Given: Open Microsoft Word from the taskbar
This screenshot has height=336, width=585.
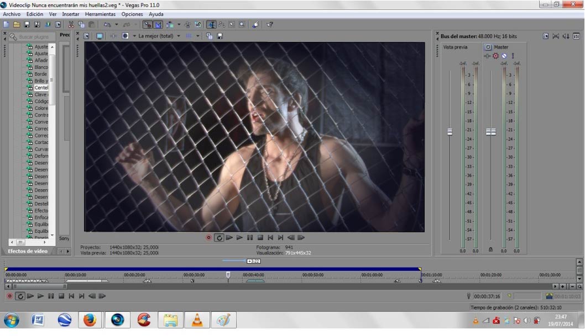Looking at the screenshot, I should tap(38, 320).
